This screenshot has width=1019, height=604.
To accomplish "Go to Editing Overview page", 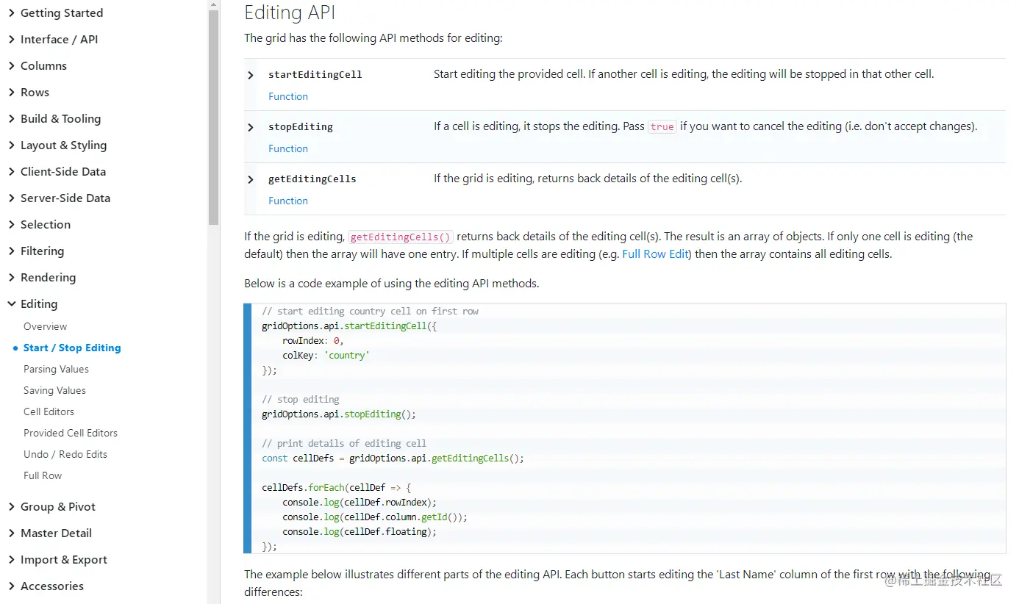I will 45,326.
